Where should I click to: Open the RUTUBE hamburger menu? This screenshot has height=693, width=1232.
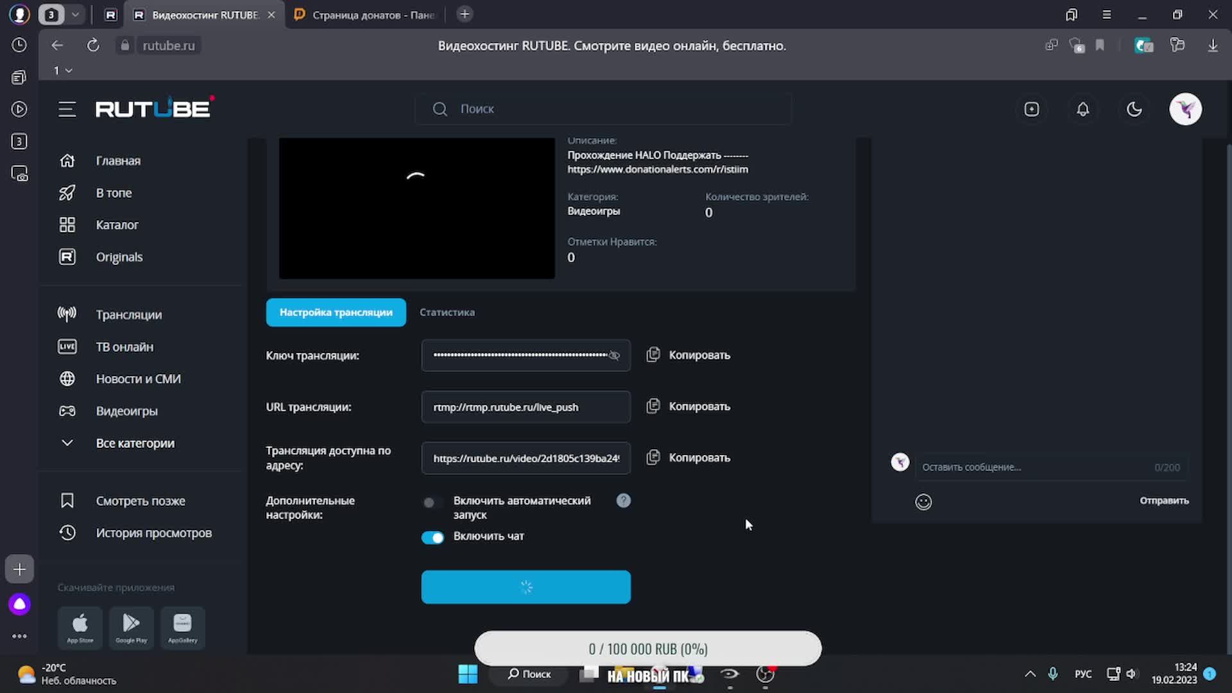(67, 109)
